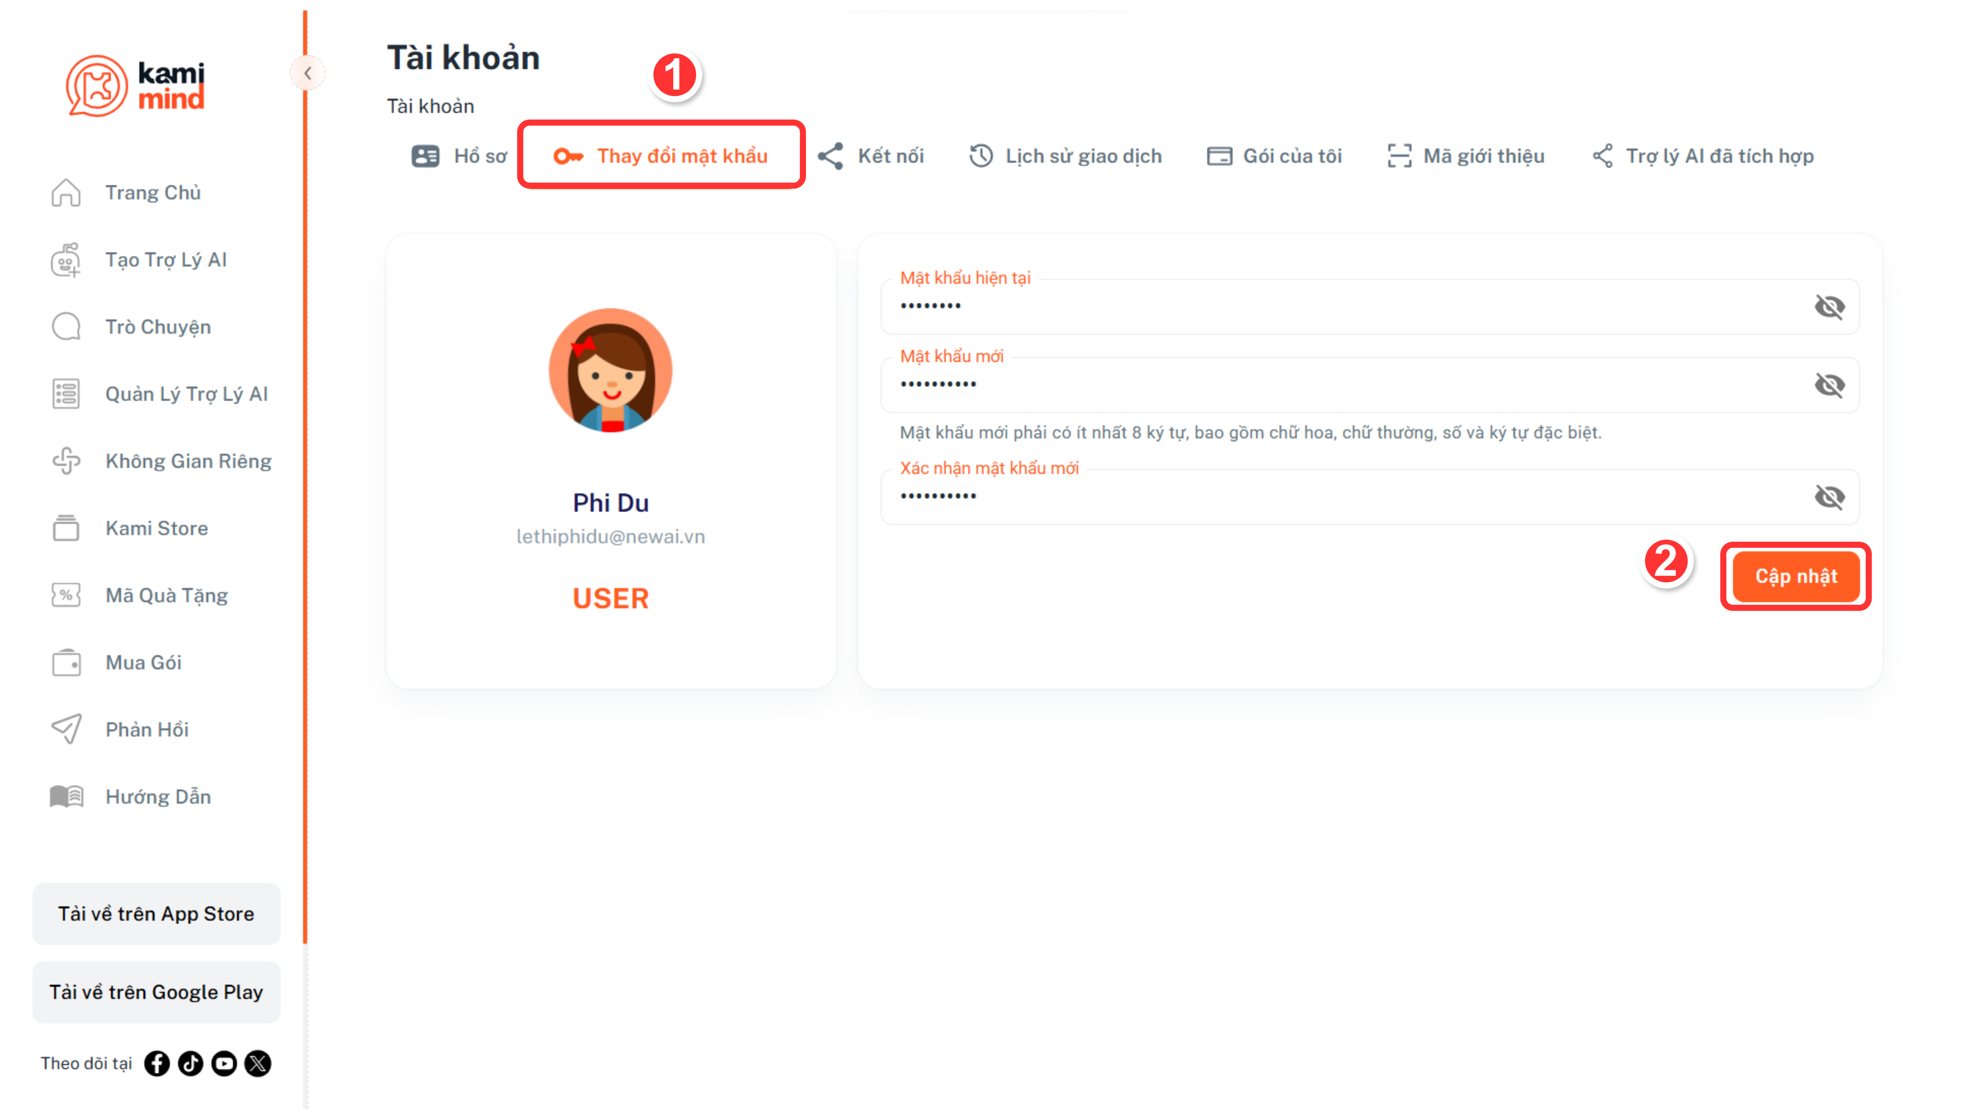Collapse the sidebar with chevron button
This screenshot has width=1973, height=1119.
click(x=307, y=73)
